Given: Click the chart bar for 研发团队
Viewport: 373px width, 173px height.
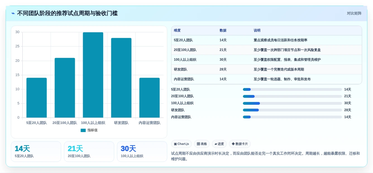Looking at the screenshot, I should (x=121, y=78).
